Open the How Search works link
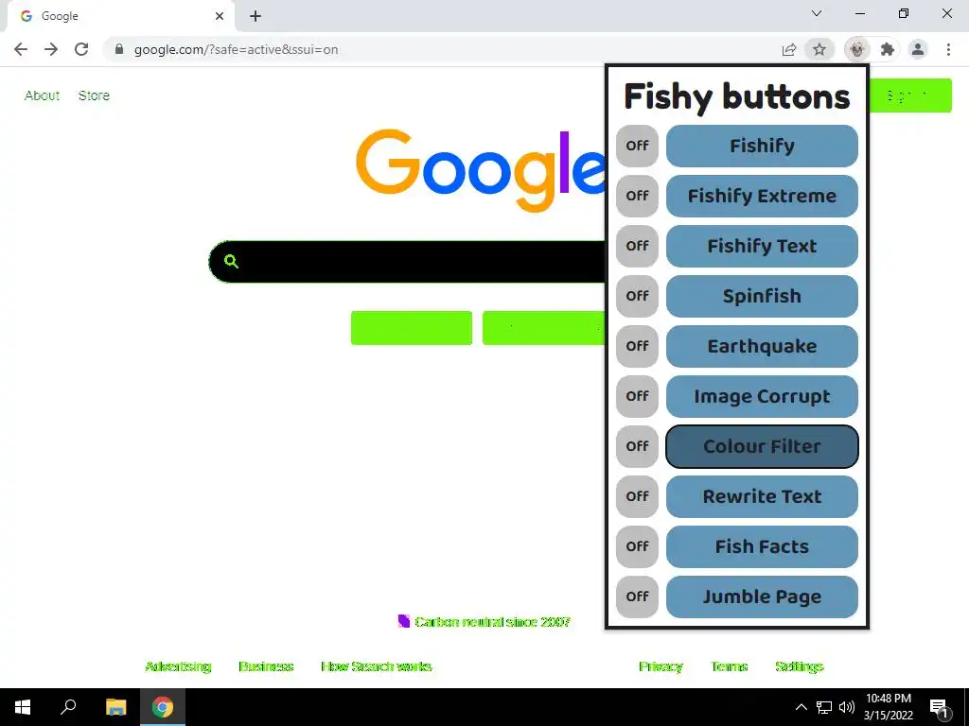This screenshot has height=726, width=969. coord(377,666)
